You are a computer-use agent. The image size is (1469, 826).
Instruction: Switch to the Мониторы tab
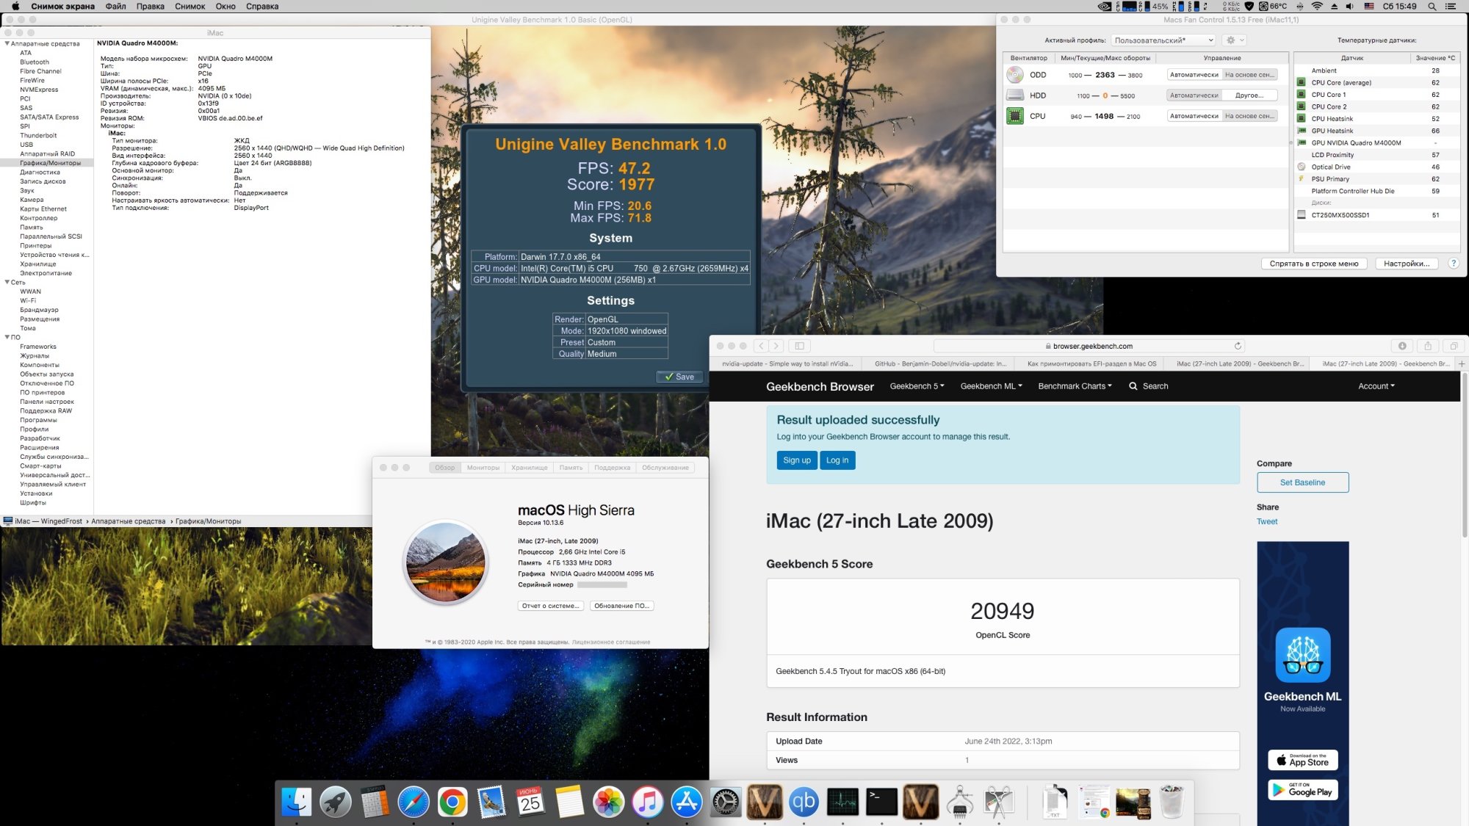(x=483, y=468)
